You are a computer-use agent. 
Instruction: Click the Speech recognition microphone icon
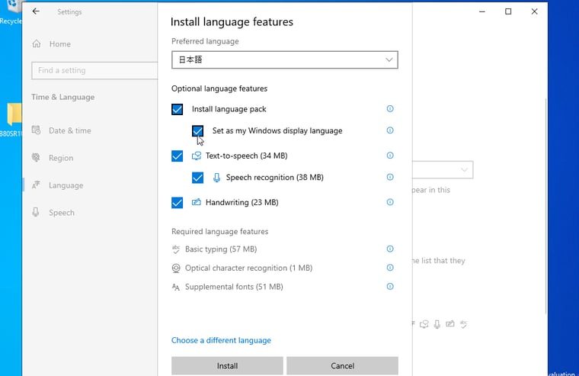click(217, 178)
